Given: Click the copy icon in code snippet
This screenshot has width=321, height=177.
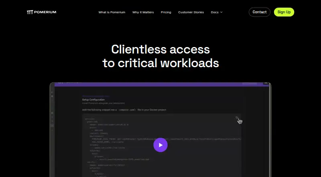Looking at the screenshot, I should click(x=237, y=117).
